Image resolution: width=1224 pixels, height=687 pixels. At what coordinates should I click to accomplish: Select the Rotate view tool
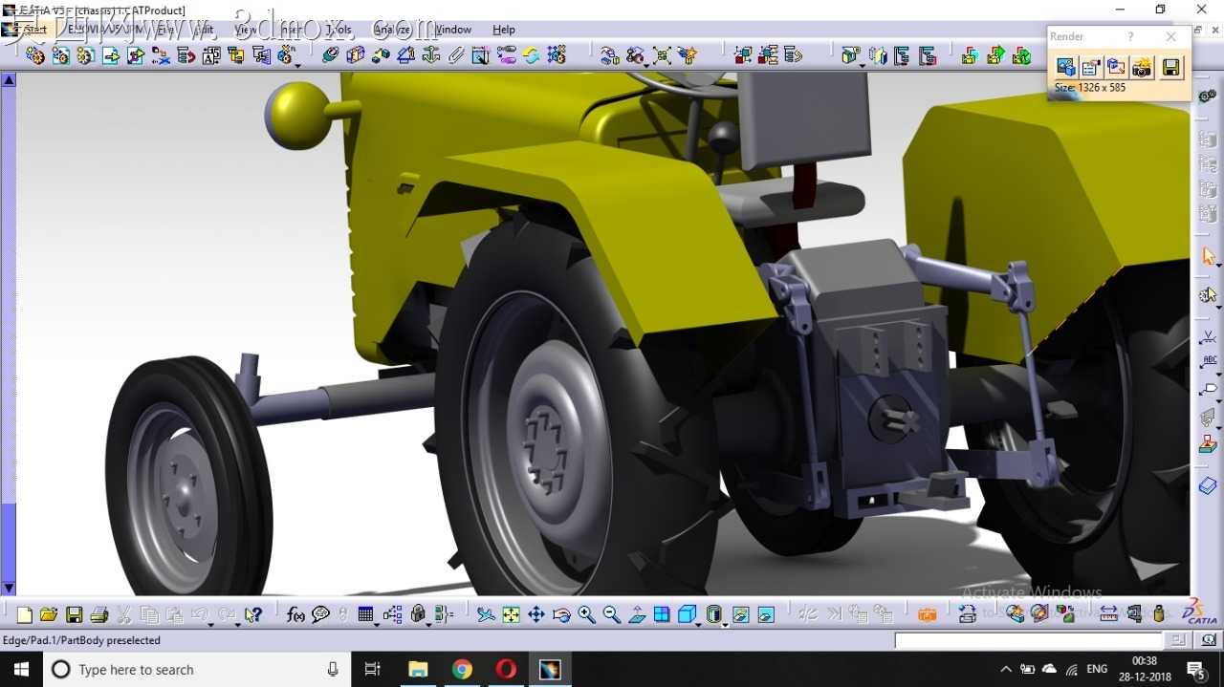coord(561,614)
